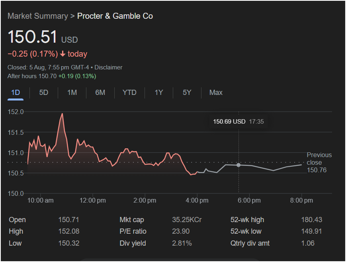The height and width of the screenshot is (262, 346).
Task: Click the Open label
Action: 17,220
